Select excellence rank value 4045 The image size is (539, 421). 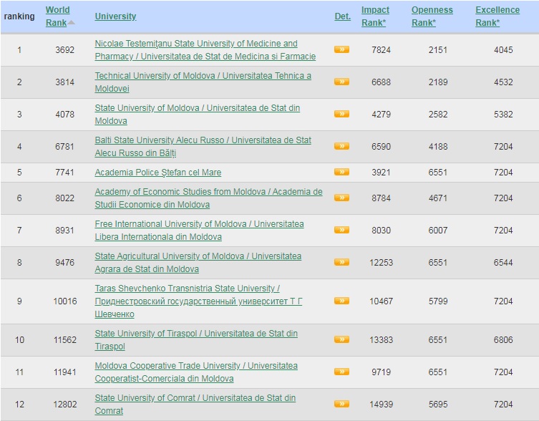pyautogui.click(x=504, y=50)
